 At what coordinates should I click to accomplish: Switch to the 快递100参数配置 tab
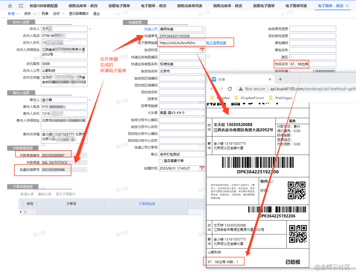pos(44,6)
